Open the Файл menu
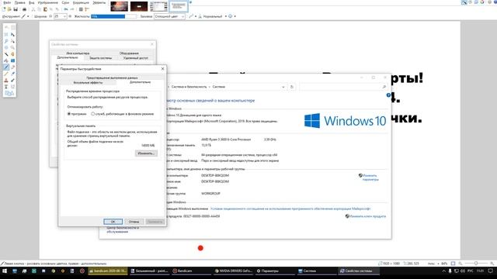This screenshot has width=497, height=279. [x=7, y=2]
